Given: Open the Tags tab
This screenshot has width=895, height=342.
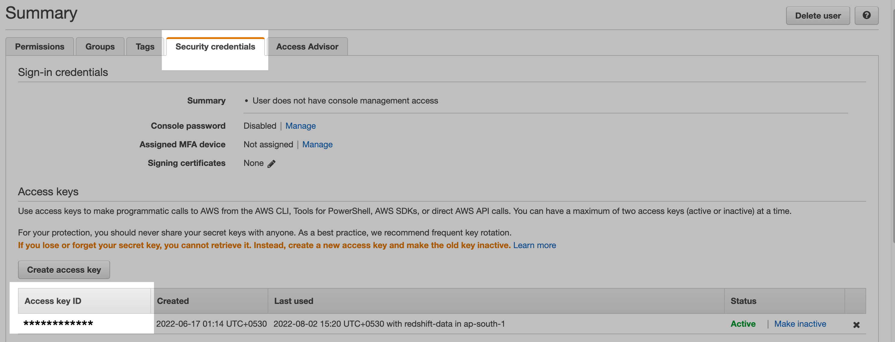Looking at the screenshot, I should pos(145,46).
